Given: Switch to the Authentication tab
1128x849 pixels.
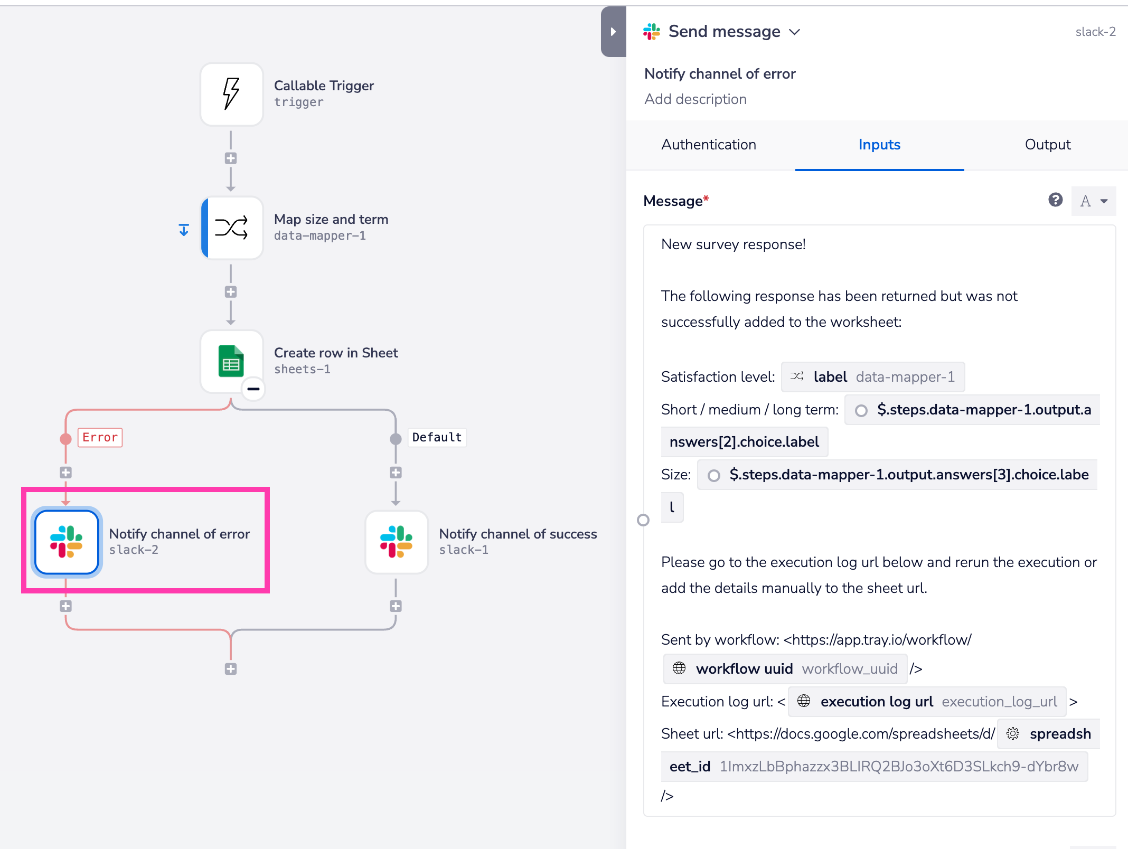Looking at the screenshot, I should click(709, 145).
